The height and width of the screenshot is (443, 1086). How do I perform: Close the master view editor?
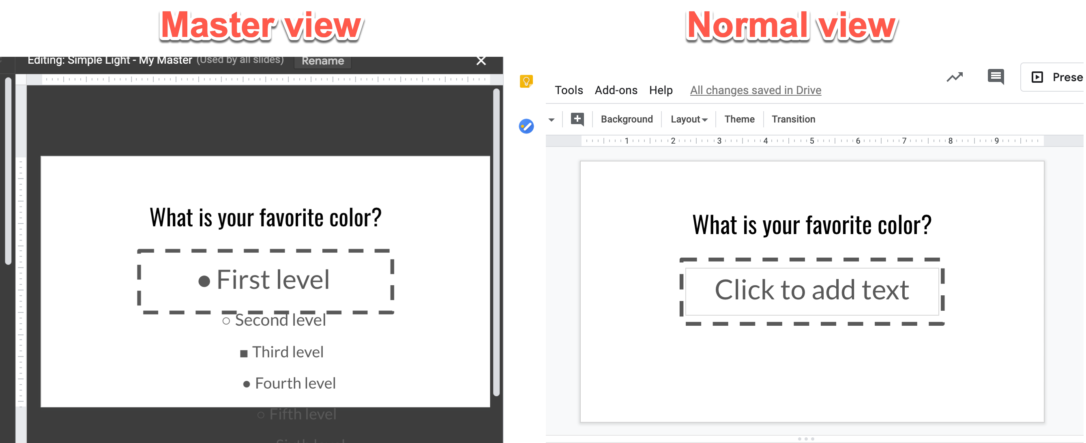coord(481,60)
